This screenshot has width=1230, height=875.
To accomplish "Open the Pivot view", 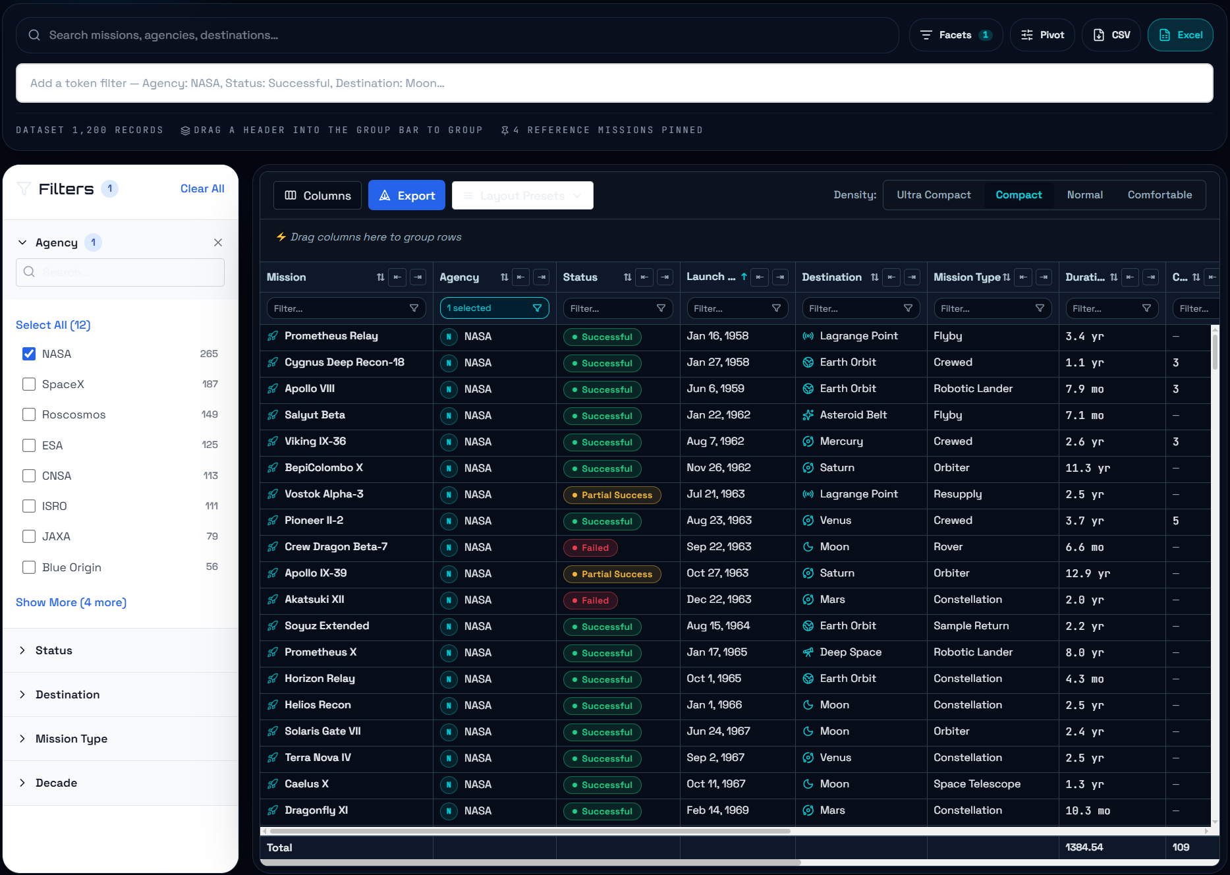I will coord(1042,35).
